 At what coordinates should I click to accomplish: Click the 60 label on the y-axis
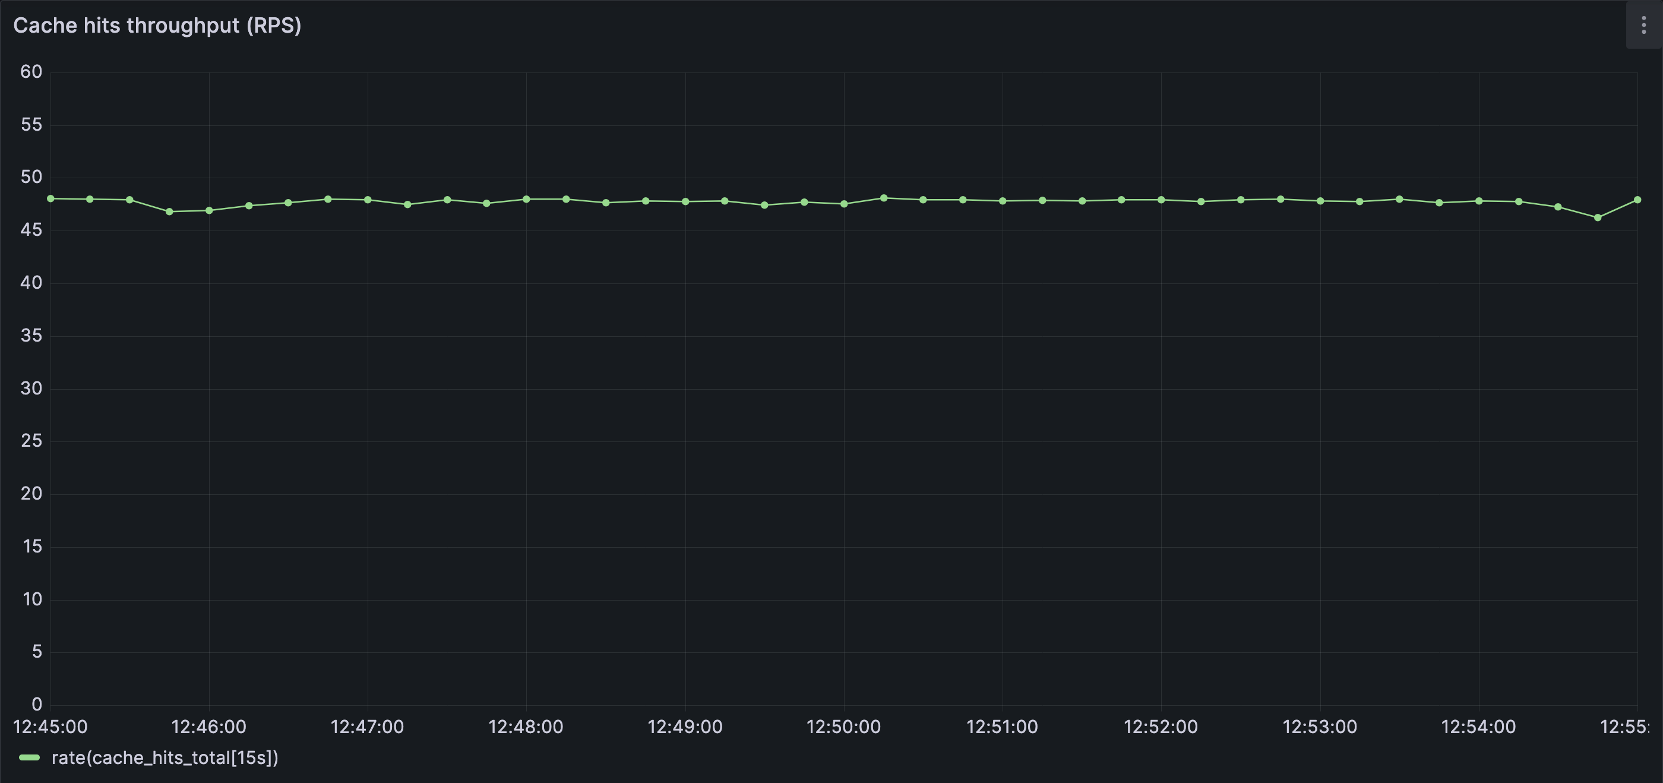[x=30, y=72]
